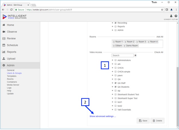Check the slp checkbox
Viewport: 179px width, 130px height.
tap(116, 91)
